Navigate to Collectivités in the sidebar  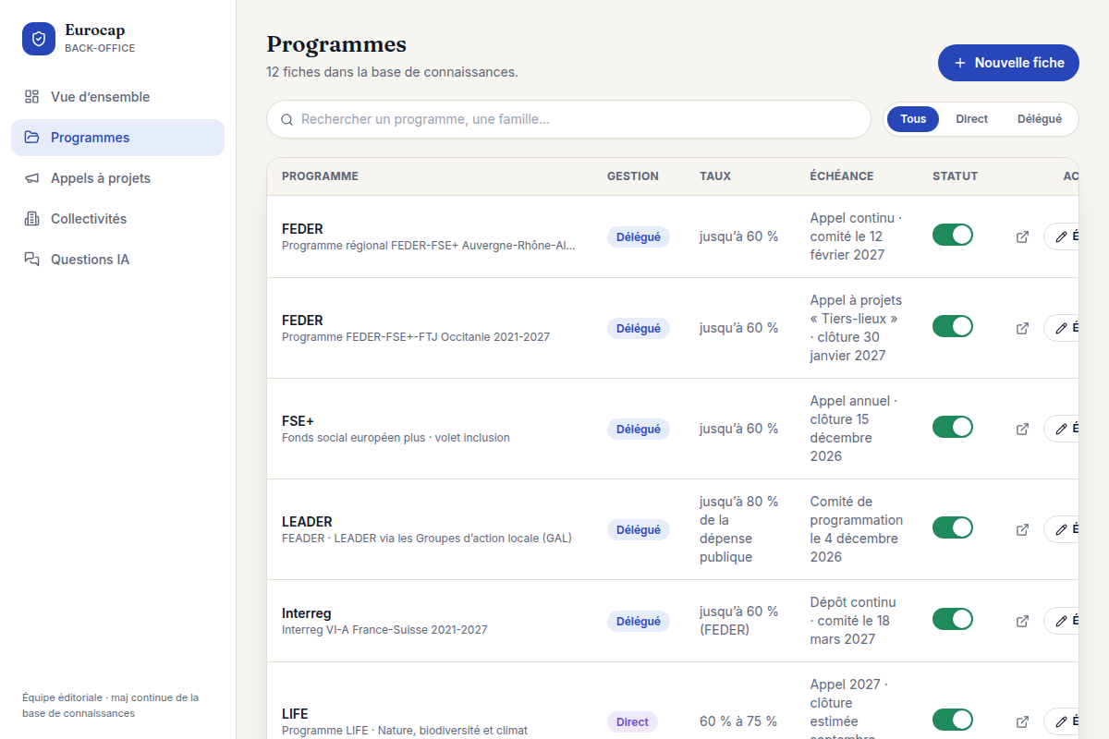tap(117, 219)
